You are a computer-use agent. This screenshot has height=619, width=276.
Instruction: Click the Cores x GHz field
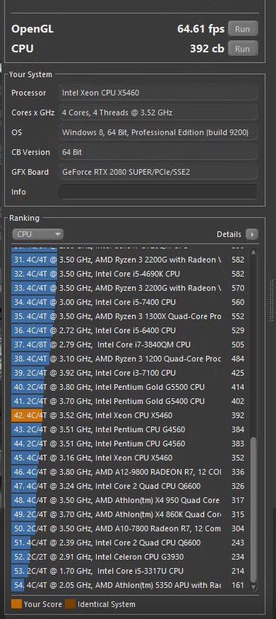coord(158,113)
